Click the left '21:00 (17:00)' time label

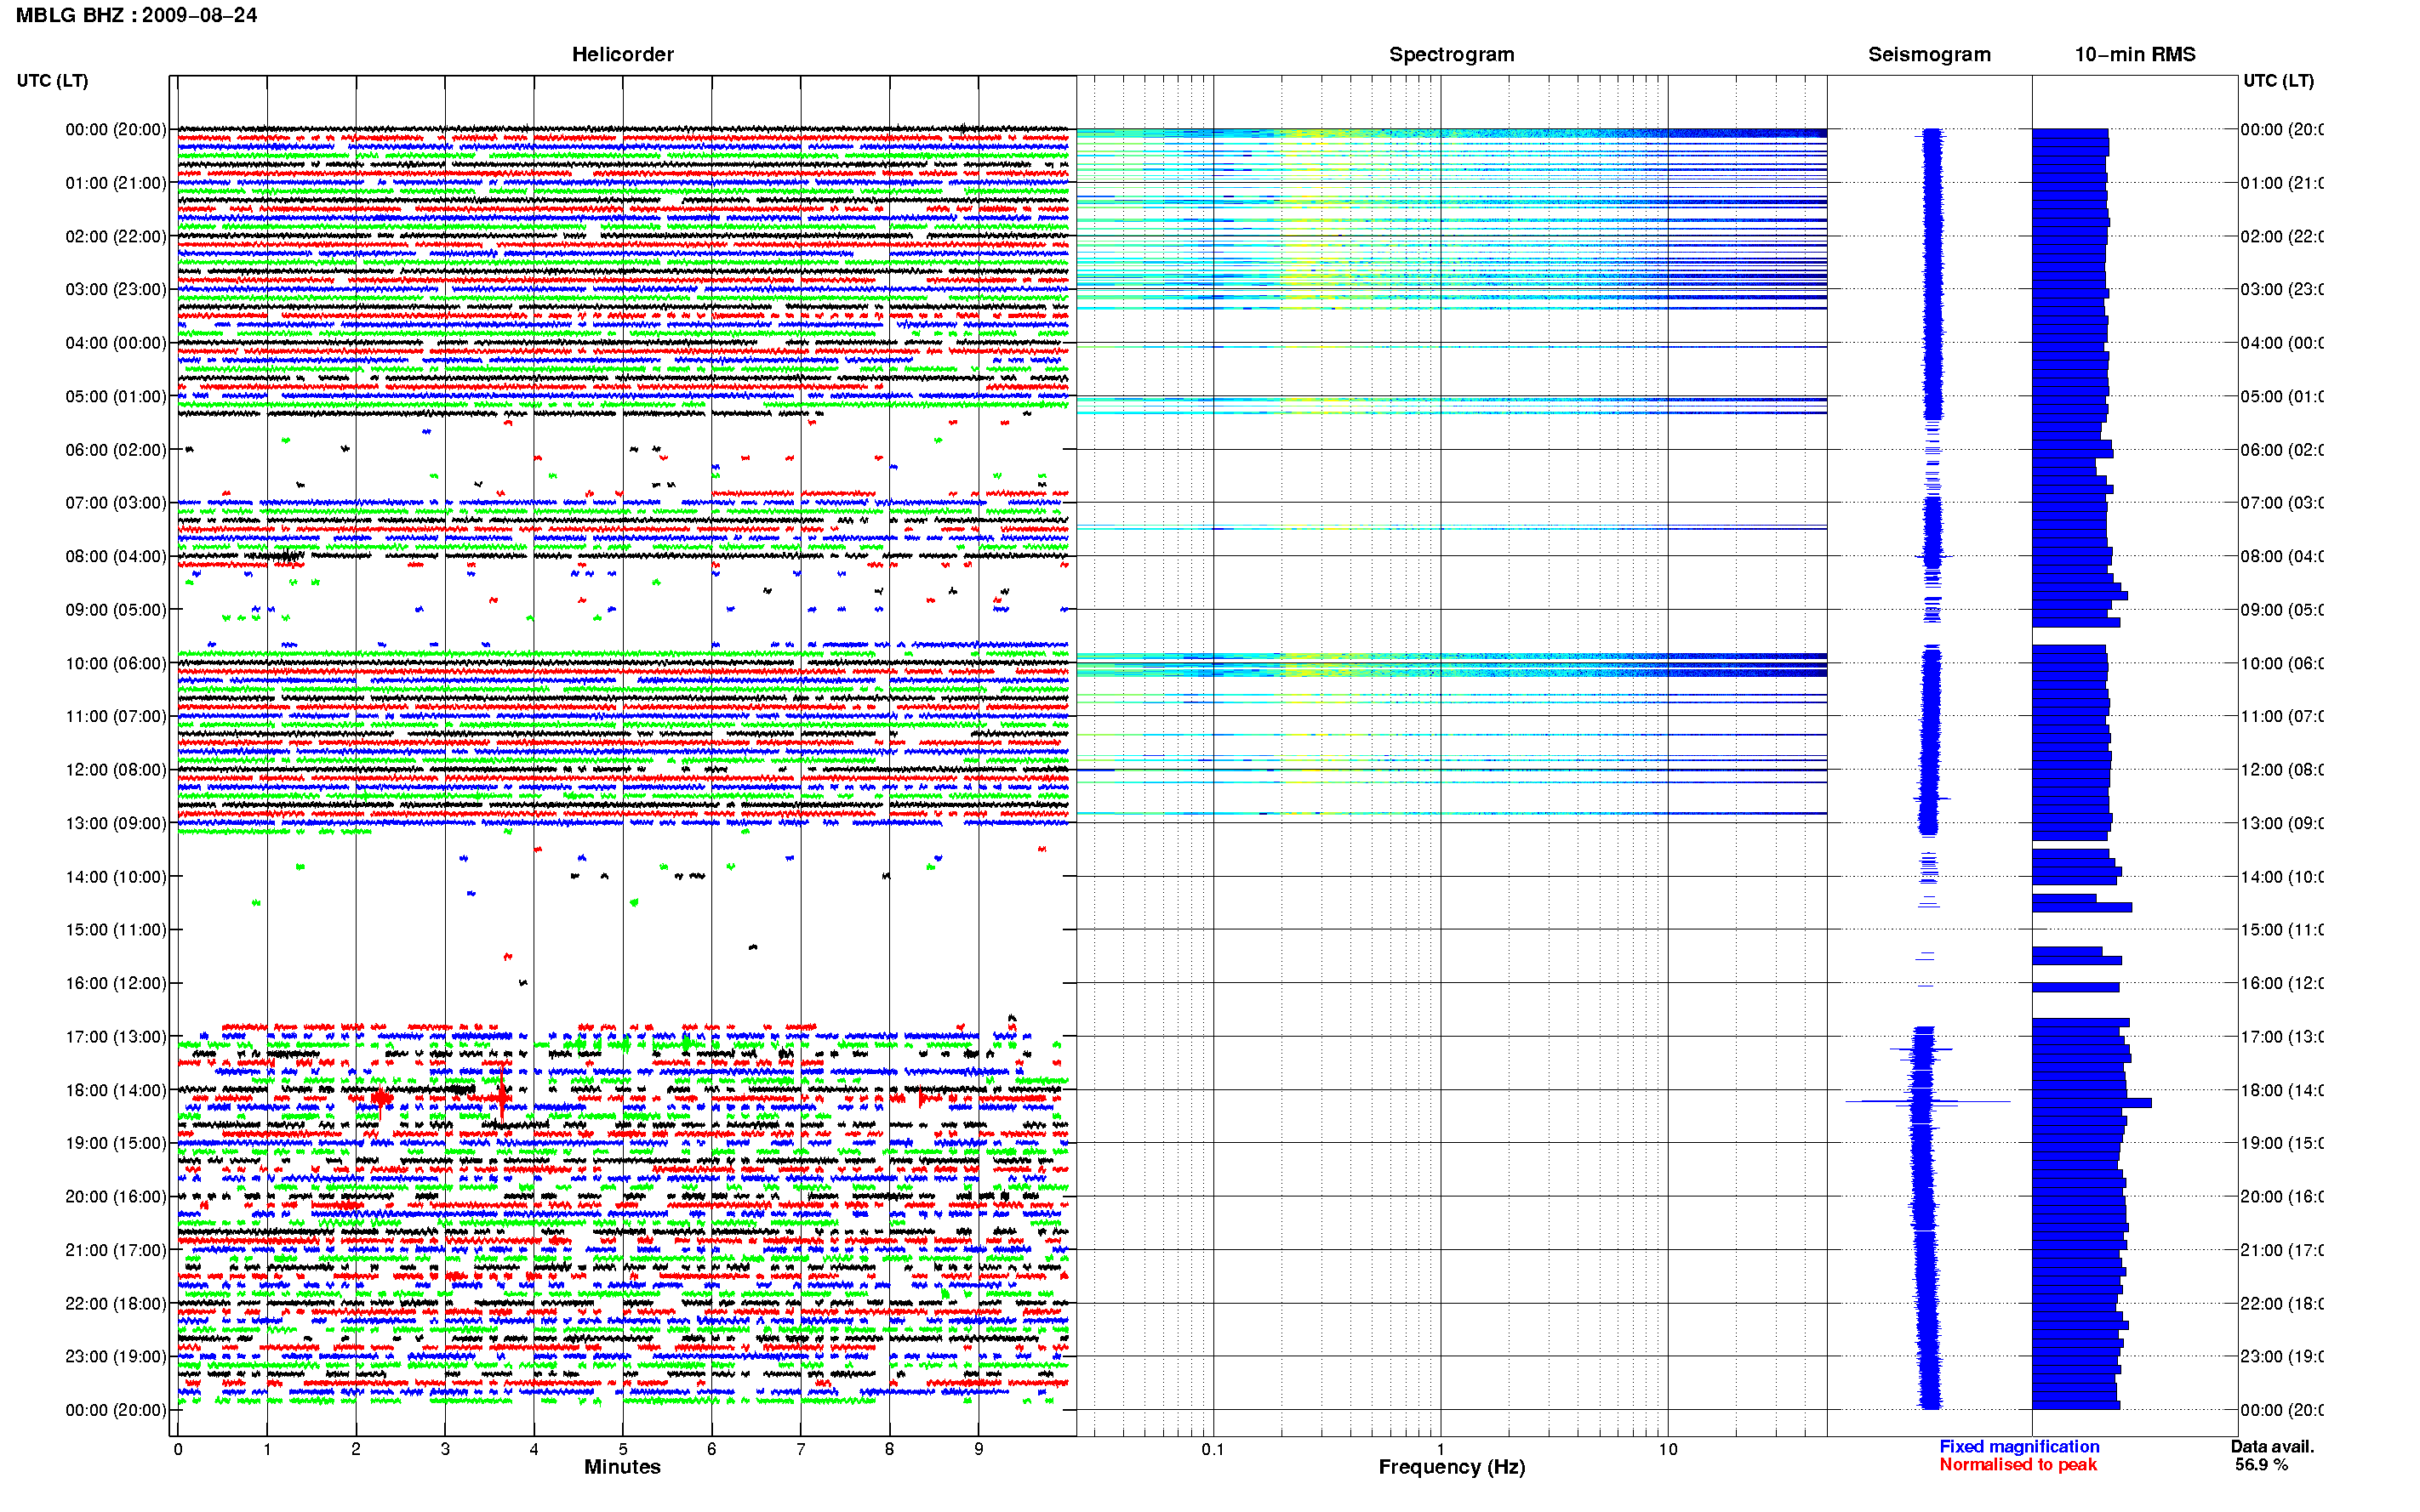pos(116,1250)
